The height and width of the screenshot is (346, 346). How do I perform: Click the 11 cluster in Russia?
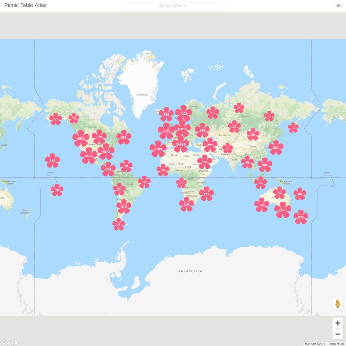click(x=213, y=113)
